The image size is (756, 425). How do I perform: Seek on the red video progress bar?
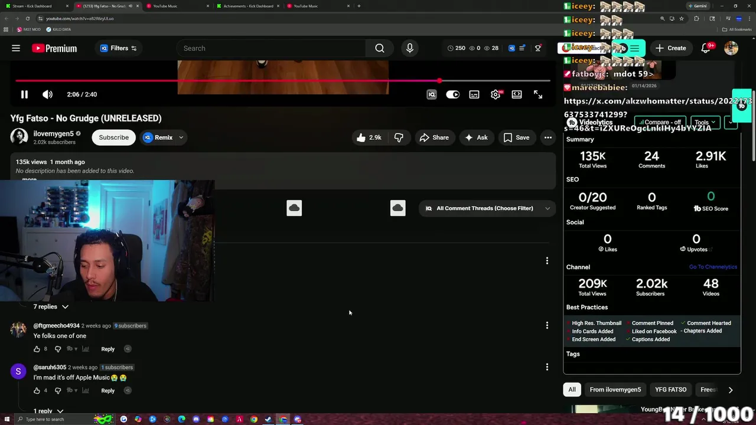[283, 81]
